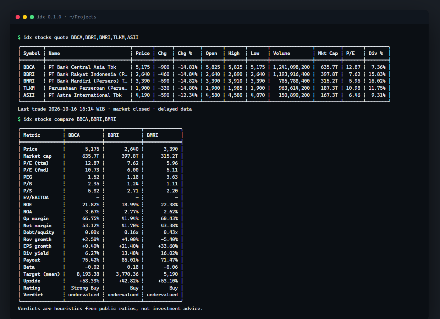
Task: Click the 'Strong Buy' rating for BBCA
Action: (x=85, y=288)
